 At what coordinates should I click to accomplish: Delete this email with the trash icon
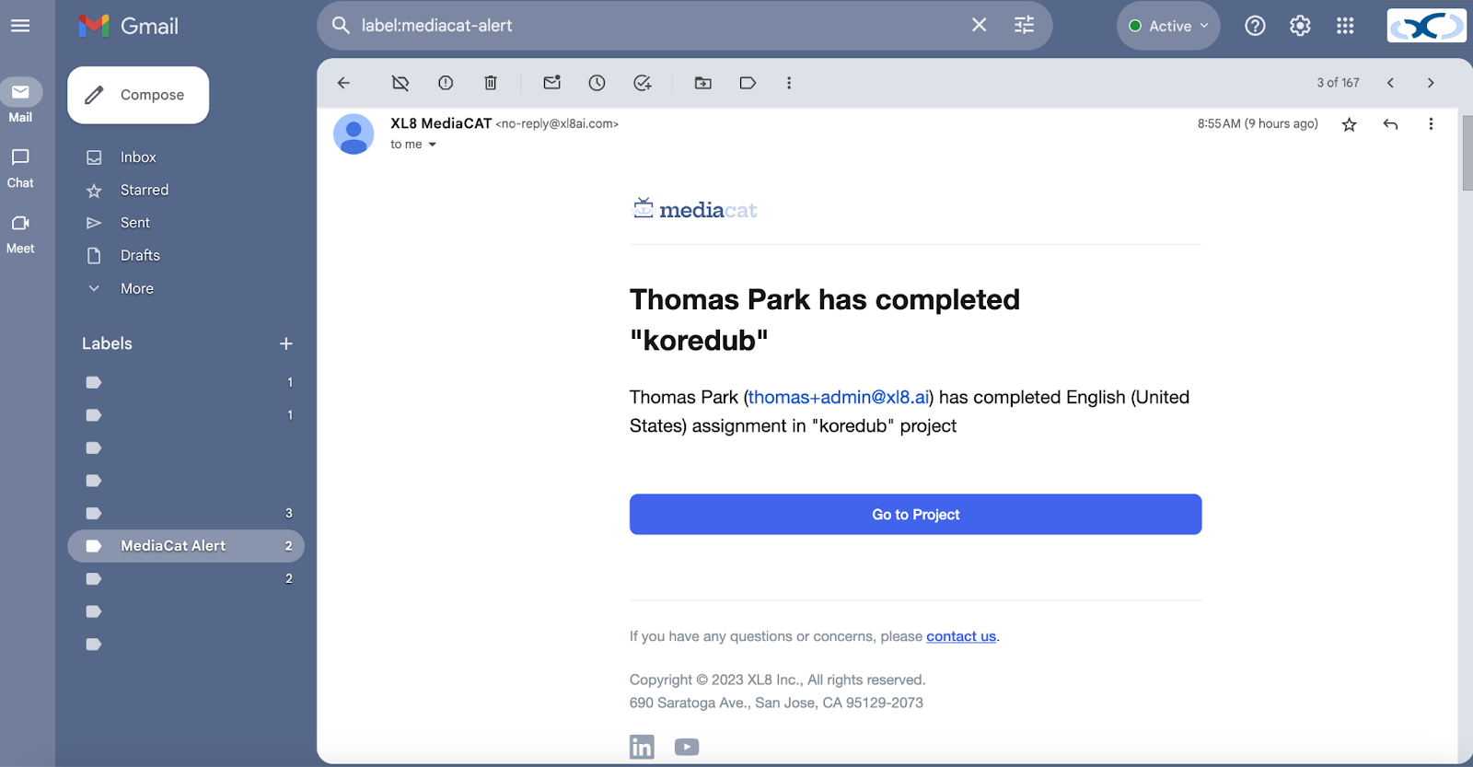[x=491, y=83]
